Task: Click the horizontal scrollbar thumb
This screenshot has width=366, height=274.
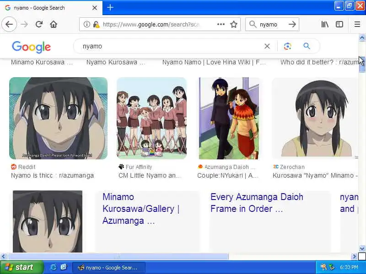Action: [118, 257]
